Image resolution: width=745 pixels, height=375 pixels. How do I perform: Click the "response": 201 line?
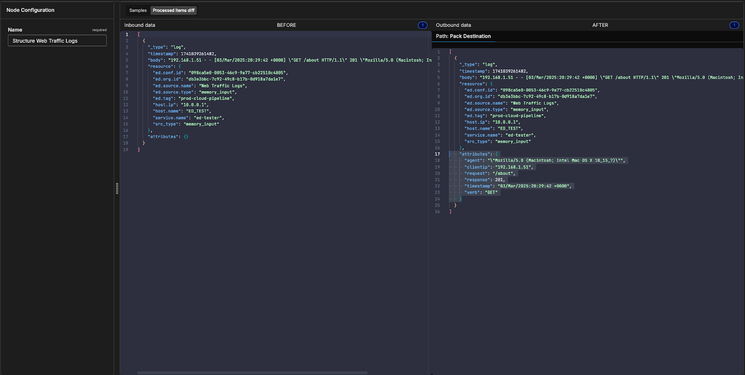pyautogui.click(x=484, y=180)
